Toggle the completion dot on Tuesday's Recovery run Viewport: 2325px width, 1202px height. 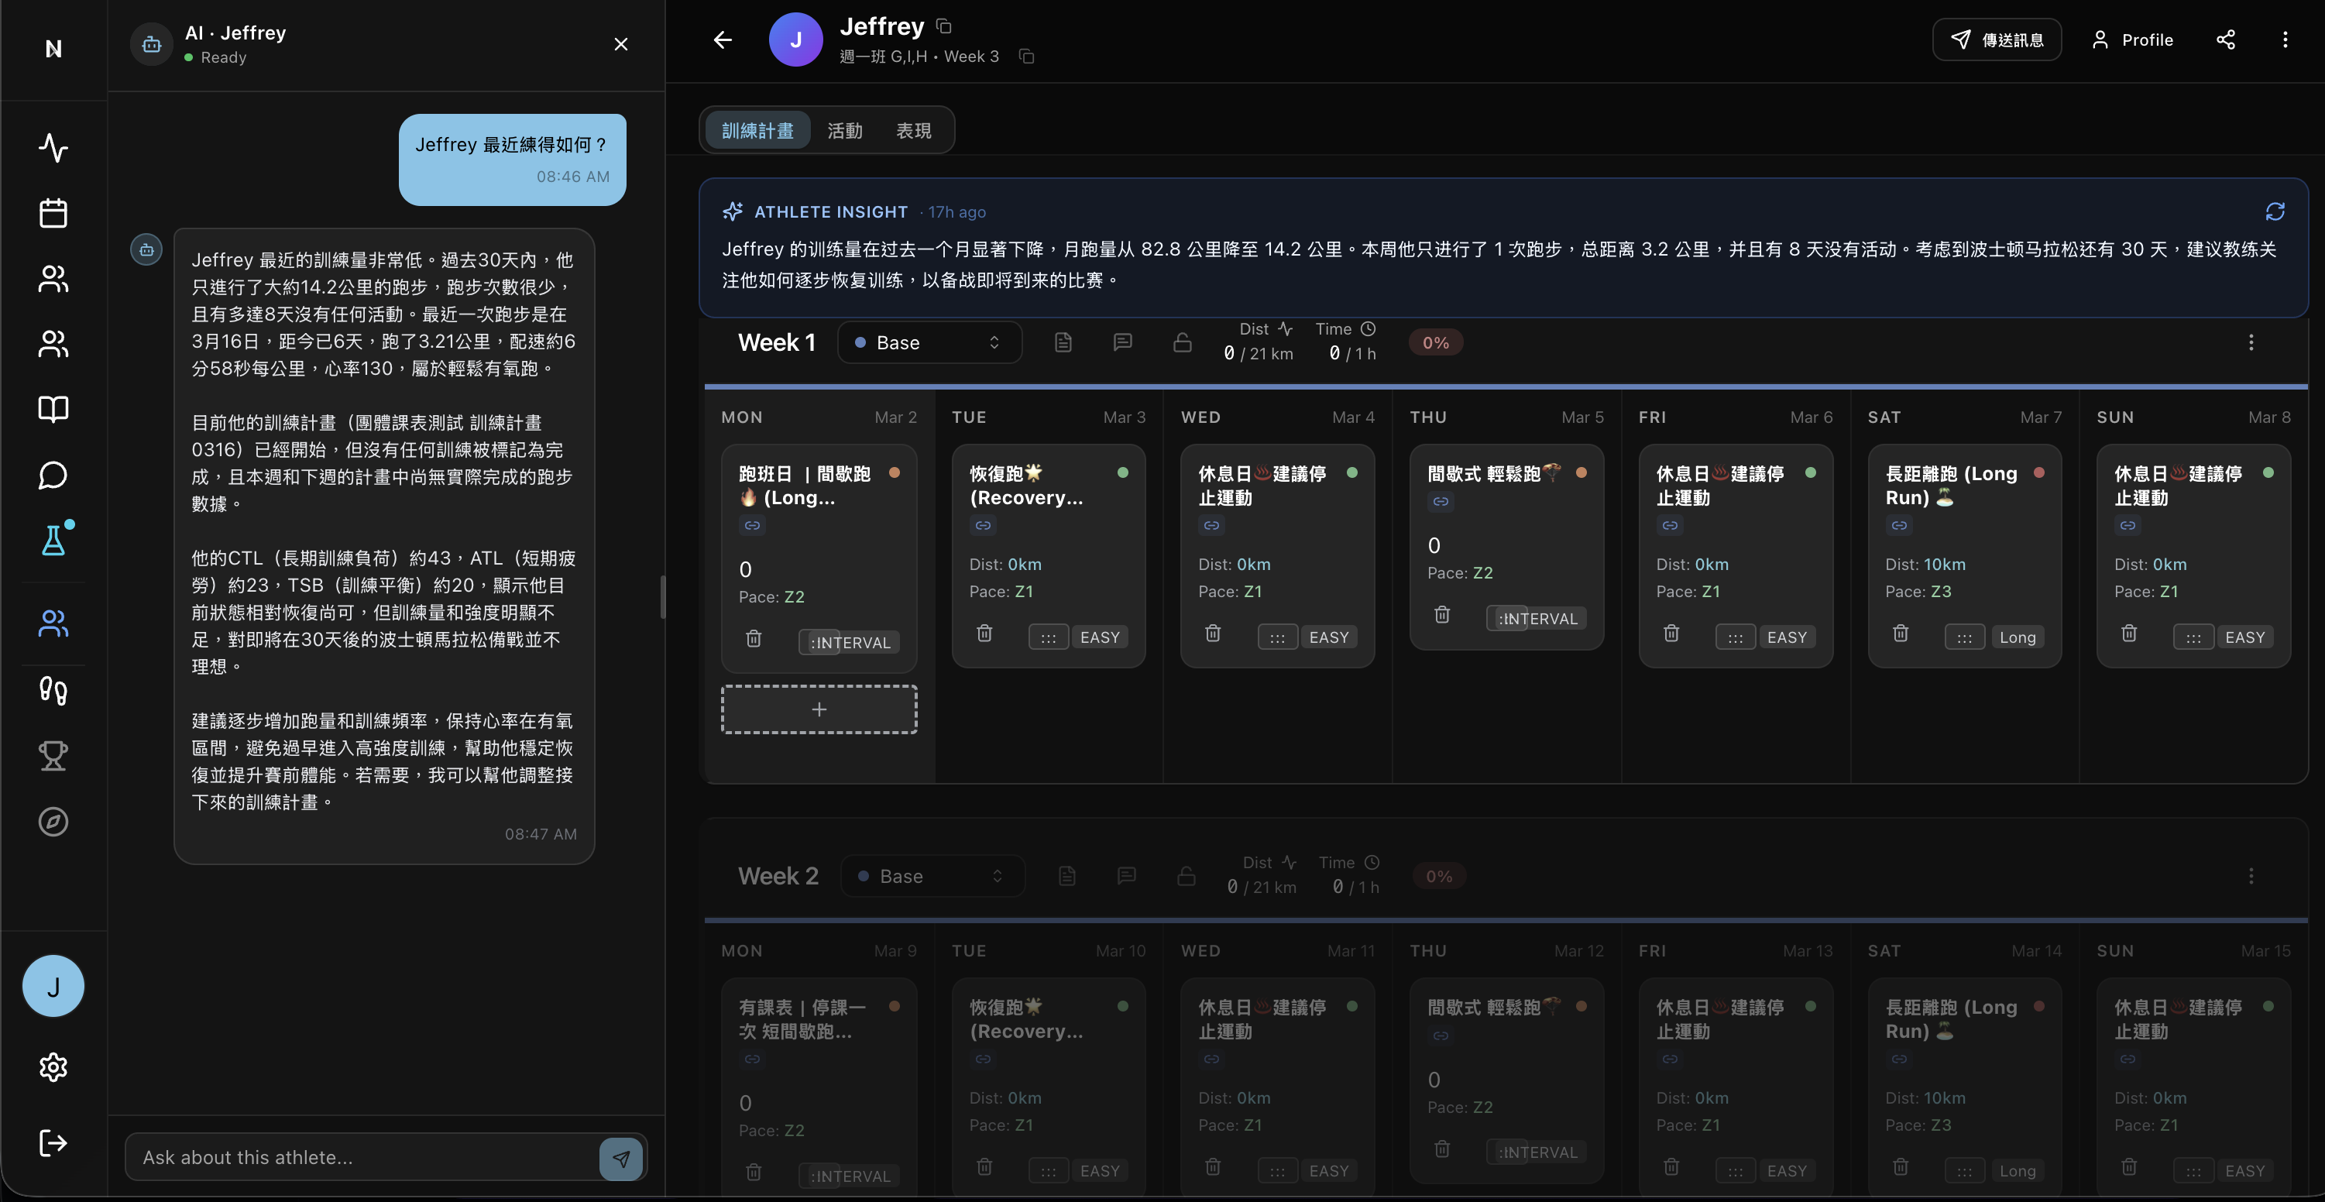[1124, 472]
